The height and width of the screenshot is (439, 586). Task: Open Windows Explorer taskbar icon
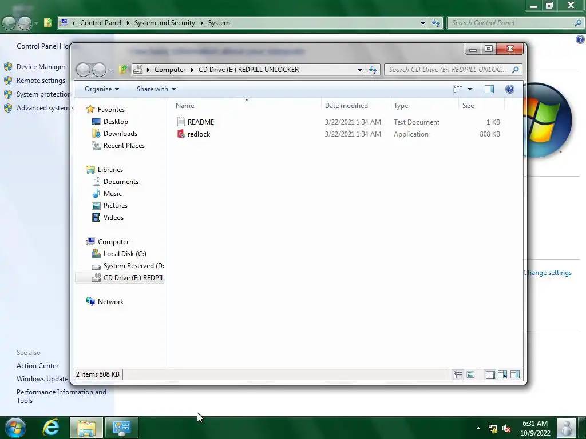pos(86,428)
